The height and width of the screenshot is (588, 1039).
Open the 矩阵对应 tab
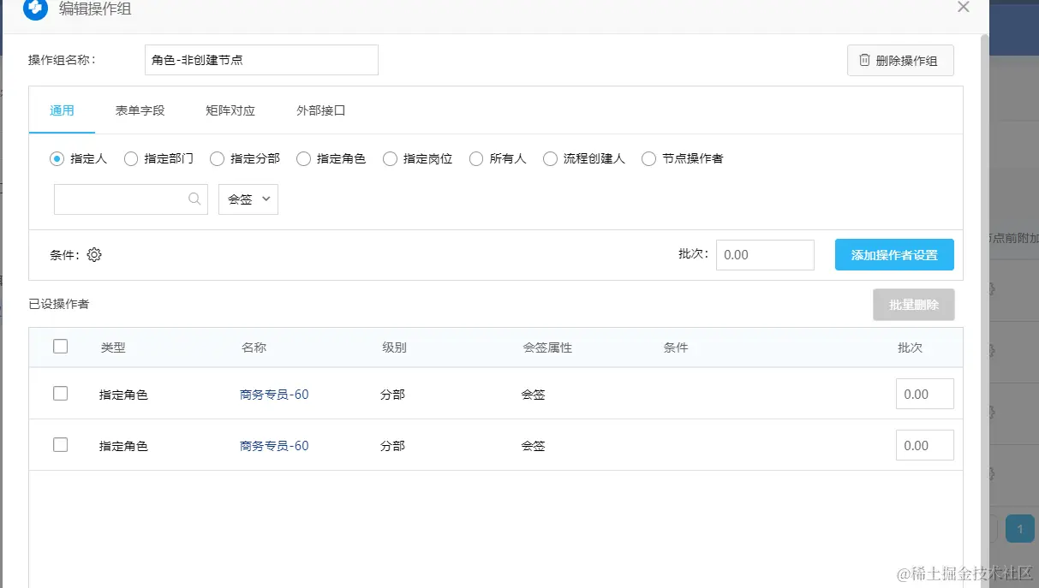click(x=230, y=110)
